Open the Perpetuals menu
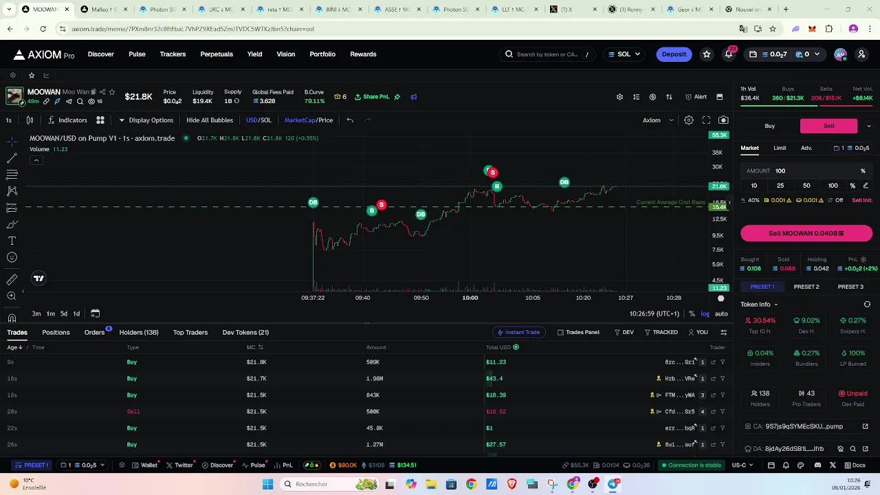Viewport: 880px width, 495px height. point(217,54)
